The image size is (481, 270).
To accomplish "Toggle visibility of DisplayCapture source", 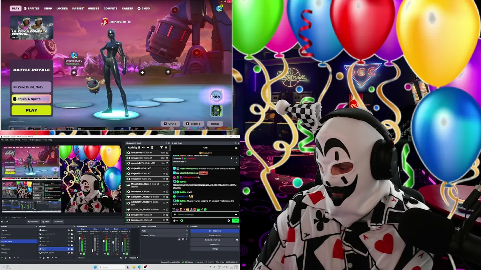I will [68, 253].
